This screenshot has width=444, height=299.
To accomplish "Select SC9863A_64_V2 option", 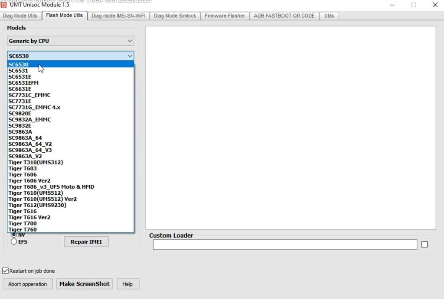I will coord(71,144).
